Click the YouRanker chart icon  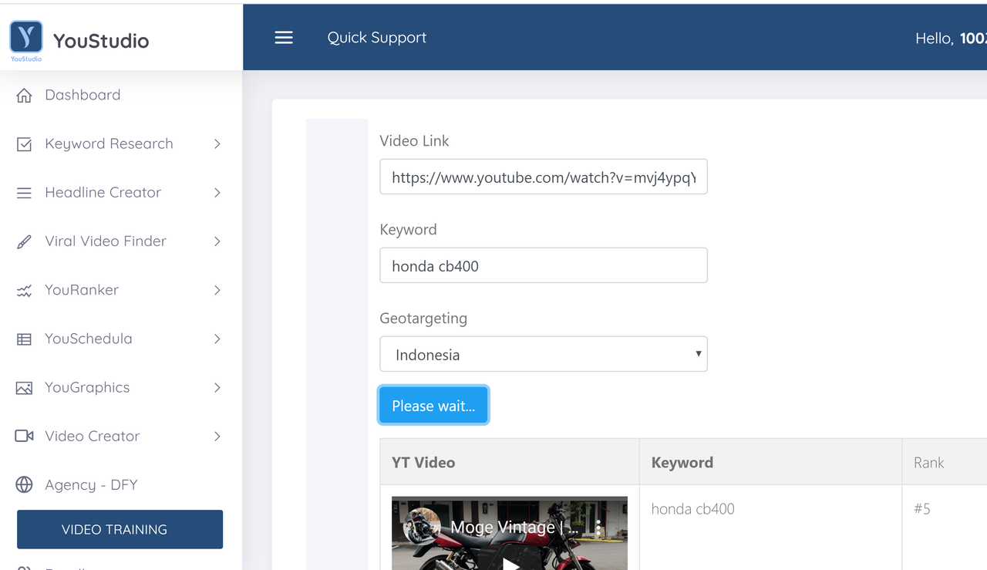[25, 291]
